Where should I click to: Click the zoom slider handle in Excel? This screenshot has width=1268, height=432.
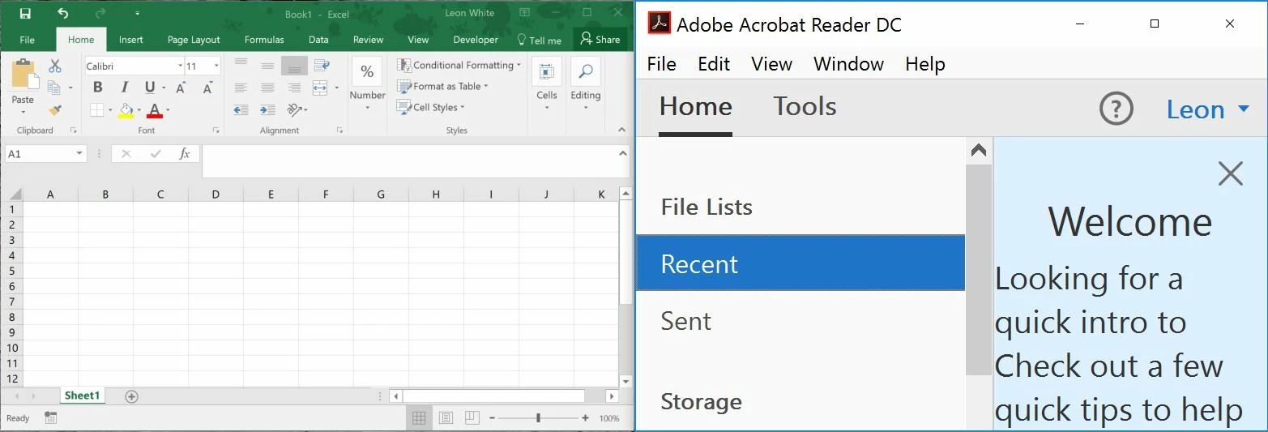pos(538,418)
